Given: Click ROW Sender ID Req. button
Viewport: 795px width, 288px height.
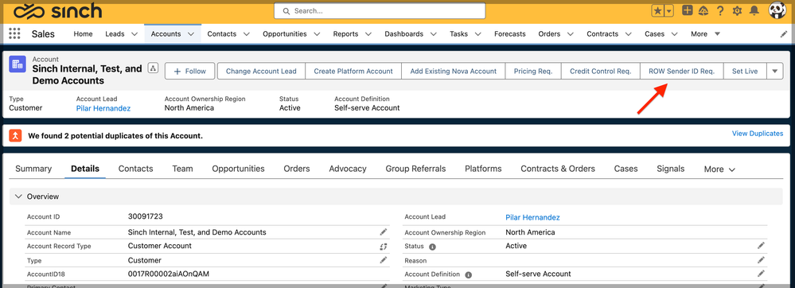Looking at the screenshot, I should click(x=682, y=72).
